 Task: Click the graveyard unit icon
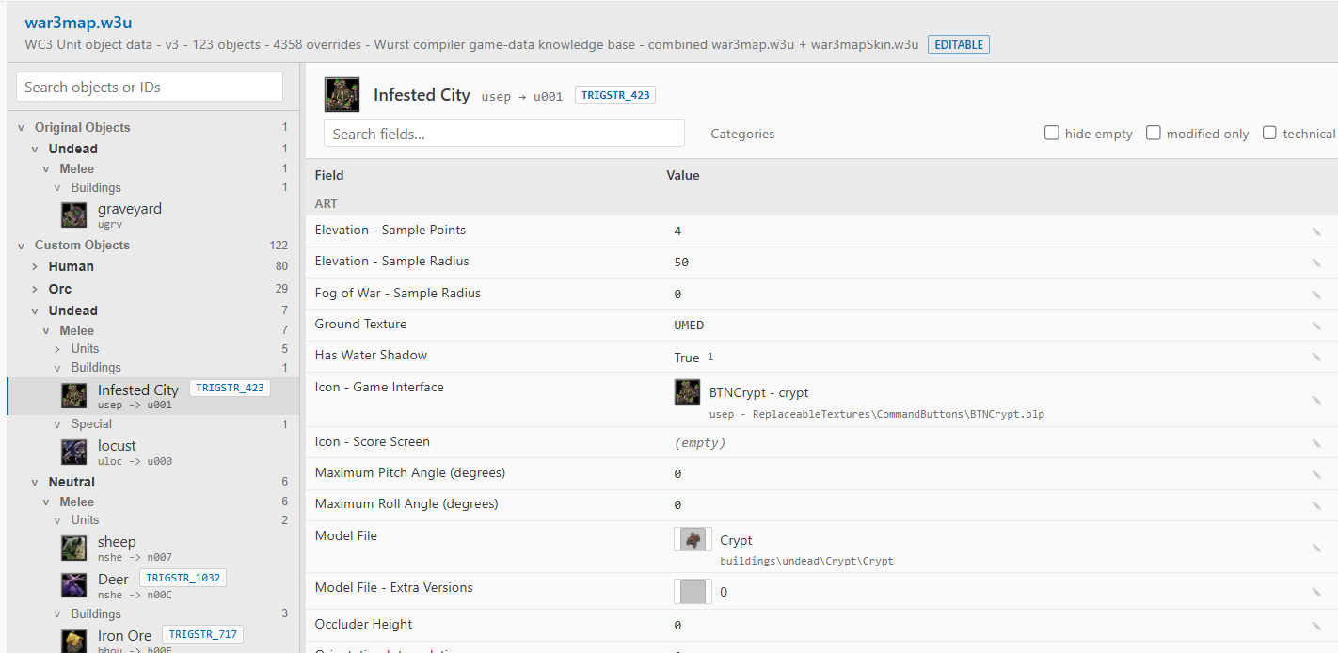pos(74,215)
